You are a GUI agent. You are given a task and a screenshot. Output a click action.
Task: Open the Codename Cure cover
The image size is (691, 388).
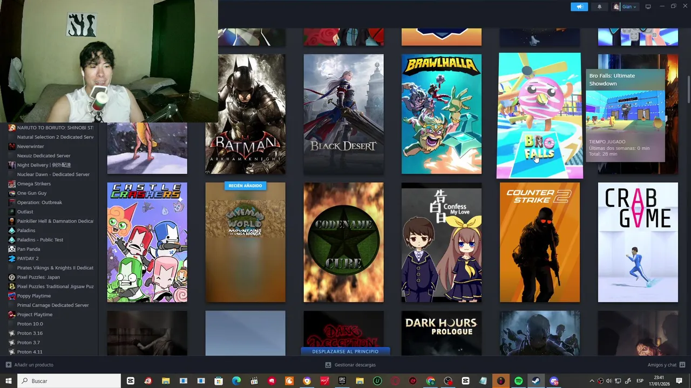pyautogui.click(x=343, y=242)
